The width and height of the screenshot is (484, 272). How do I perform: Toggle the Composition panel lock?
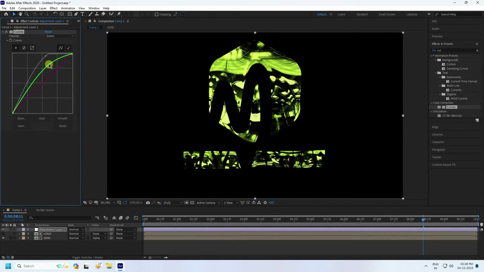pos(95,21)
